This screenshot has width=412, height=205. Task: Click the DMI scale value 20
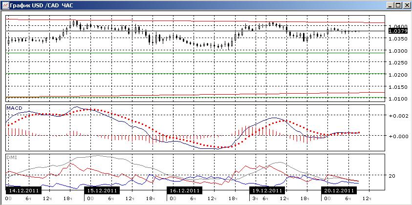point(392,176)
